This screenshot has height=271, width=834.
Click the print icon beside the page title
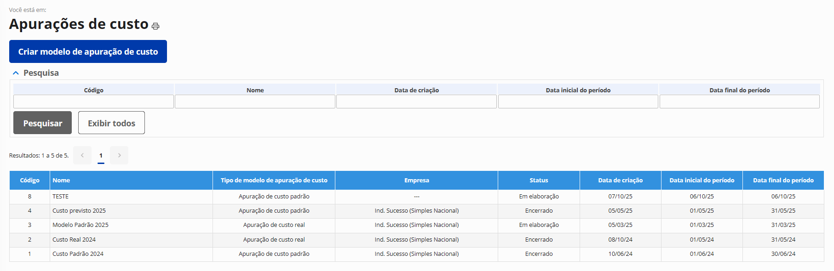[155, 26]
